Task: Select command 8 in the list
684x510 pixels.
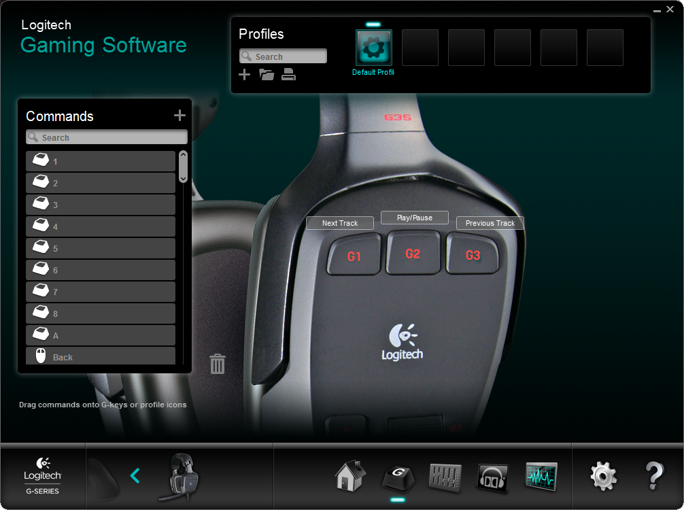Action: pyautogui.click(x=101, y=313)
